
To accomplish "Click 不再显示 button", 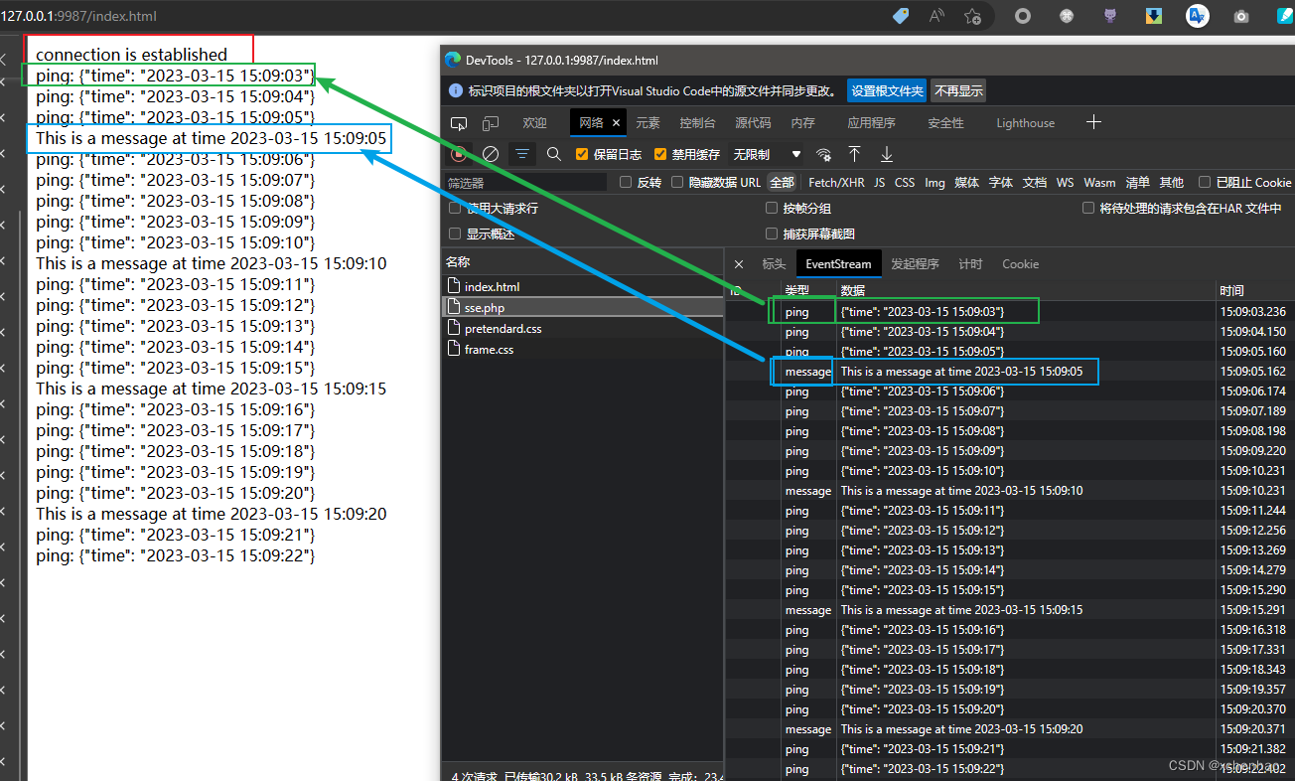I will coord(958,90).
